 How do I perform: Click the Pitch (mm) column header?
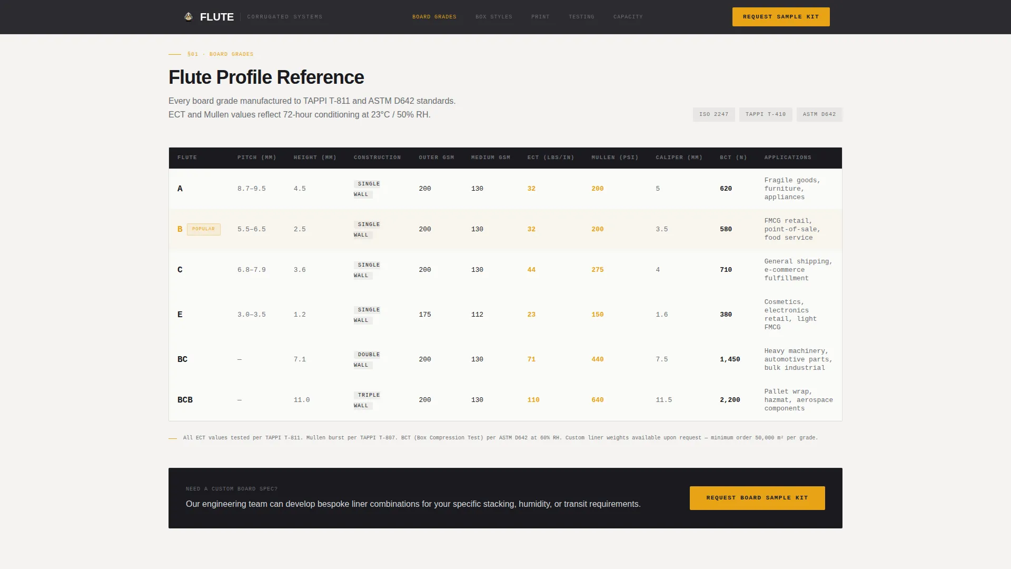pyautogui.click(x=257, y=158)
